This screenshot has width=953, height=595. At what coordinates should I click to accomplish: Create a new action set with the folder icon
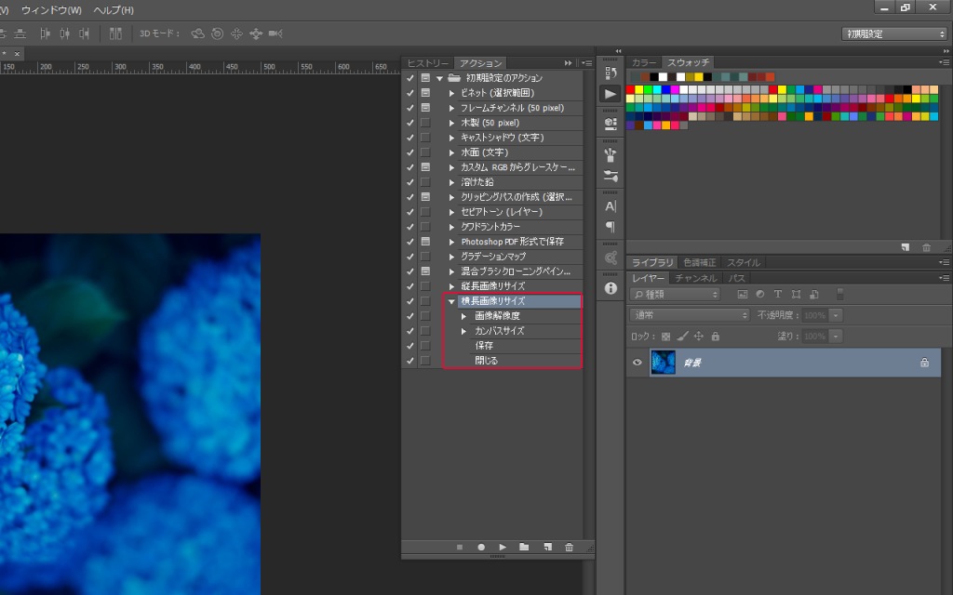pyautogui.click(x=524, y=547)
